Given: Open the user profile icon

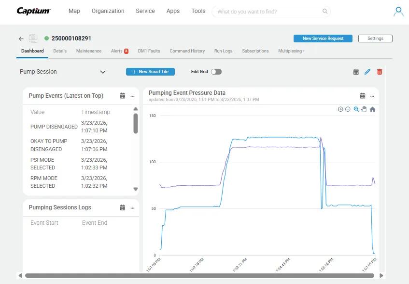Looking at the screenshot, I should point(398,12).
